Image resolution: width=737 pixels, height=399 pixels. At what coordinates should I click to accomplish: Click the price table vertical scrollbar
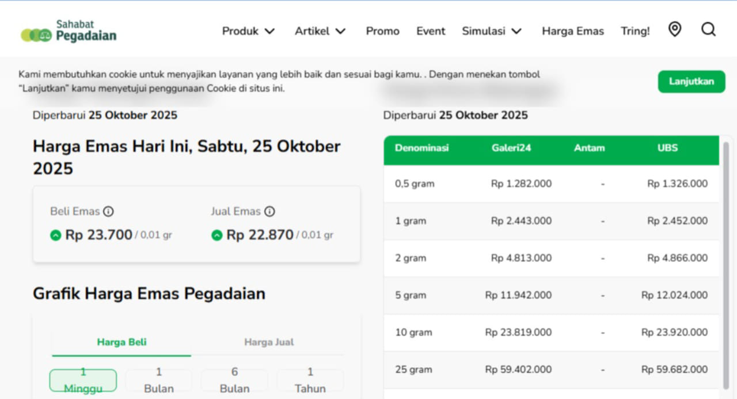tap(726, 265)
